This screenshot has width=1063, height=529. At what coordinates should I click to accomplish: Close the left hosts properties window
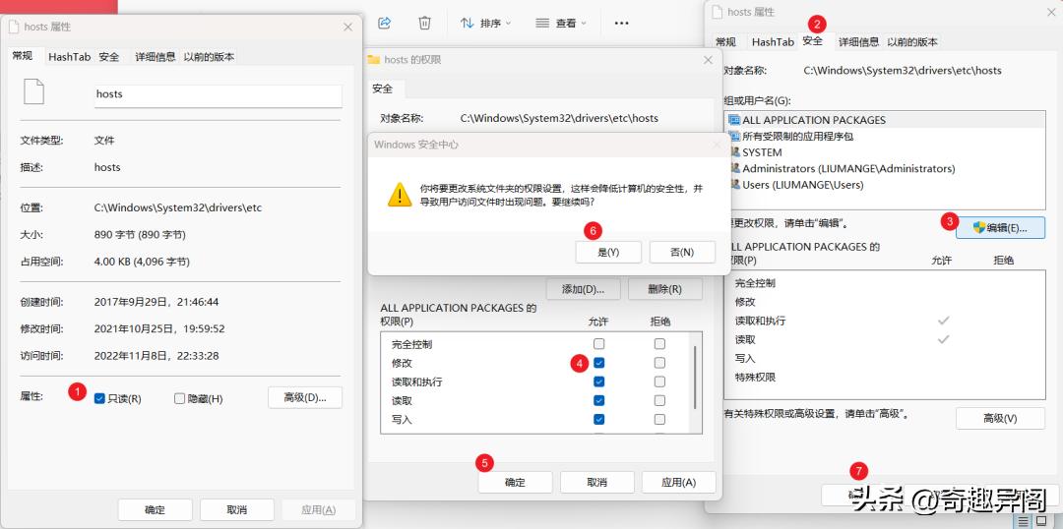(347, 28)
